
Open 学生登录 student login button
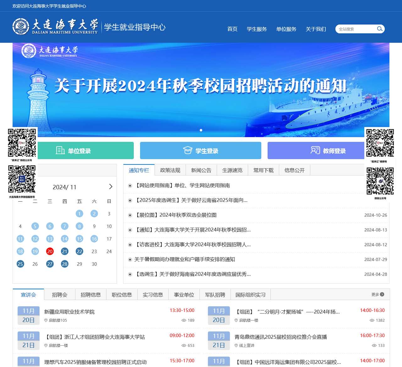click(x=201, y=151)
